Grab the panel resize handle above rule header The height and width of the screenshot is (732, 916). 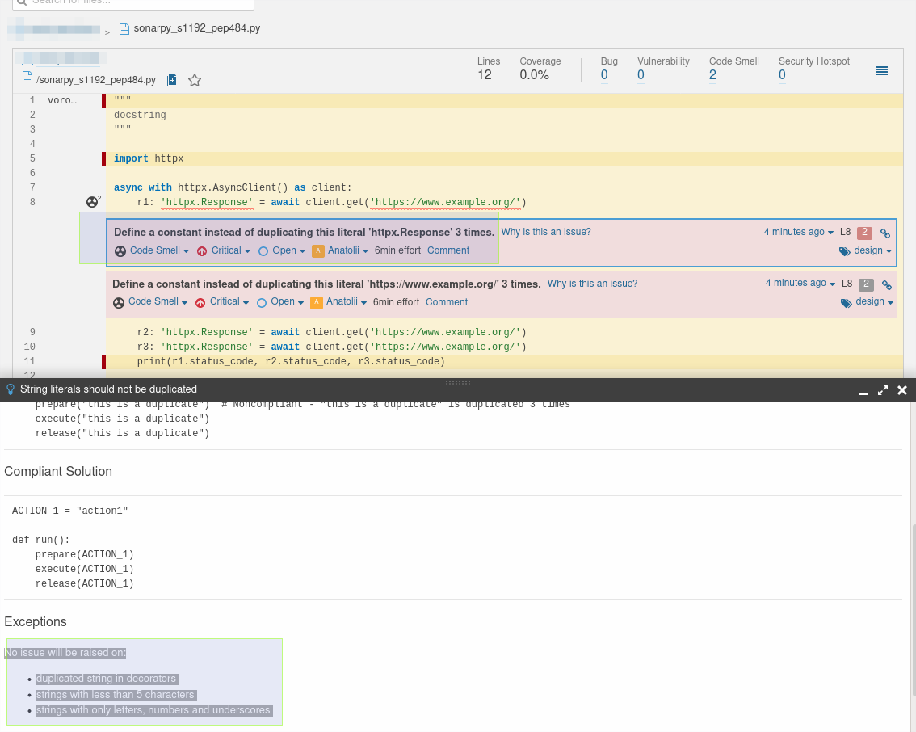458,382
